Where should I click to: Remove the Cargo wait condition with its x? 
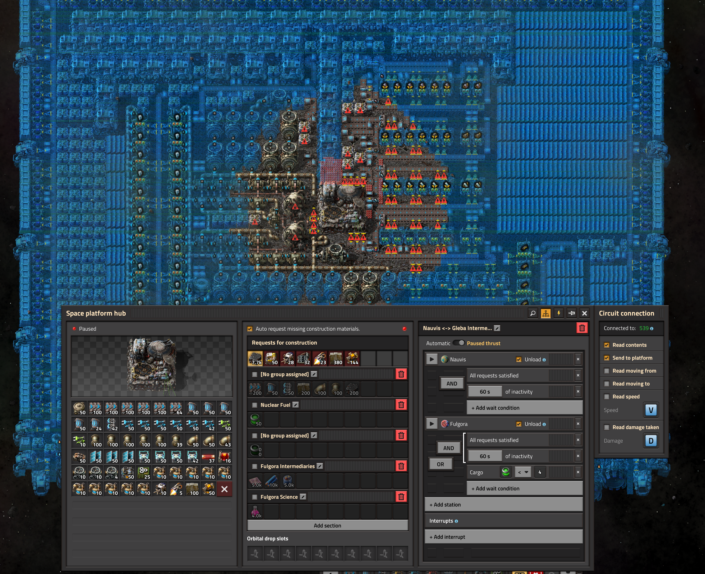578,472
